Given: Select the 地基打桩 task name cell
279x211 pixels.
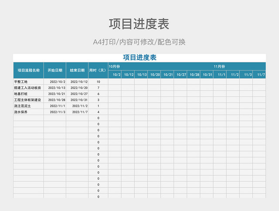Looking at the screenshot, I should click(x=28, y=94).
